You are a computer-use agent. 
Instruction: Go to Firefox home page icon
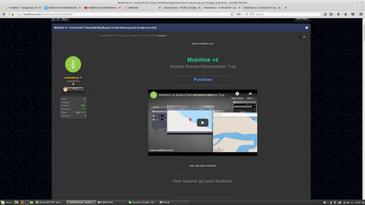tap(346, 14)
